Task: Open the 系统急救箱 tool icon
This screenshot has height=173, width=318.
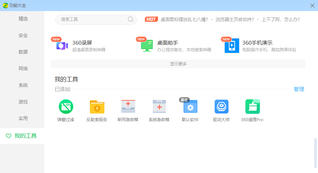Action: click(x=159, y=107)
